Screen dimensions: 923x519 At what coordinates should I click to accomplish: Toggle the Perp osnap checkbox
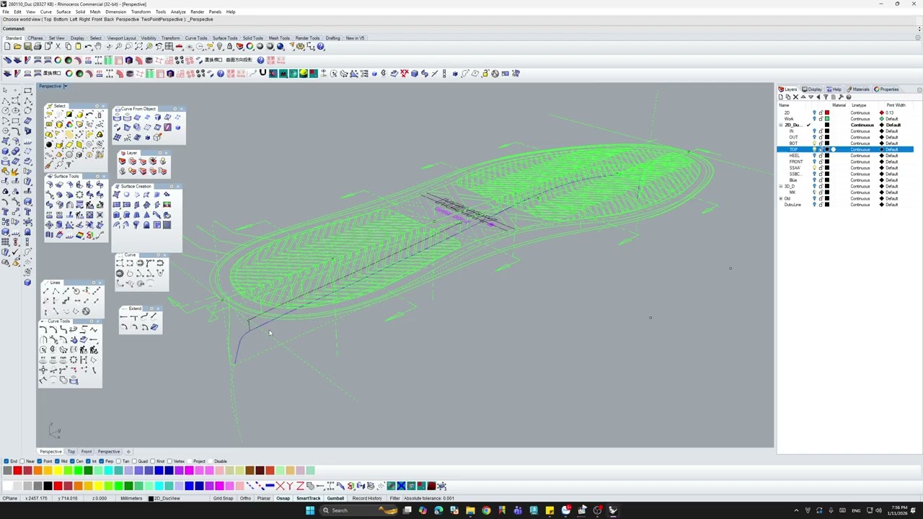[x=102, y=461]
